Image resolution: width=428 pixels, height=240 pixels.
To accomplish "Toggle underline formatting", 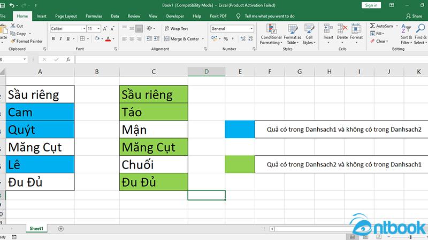I will click(68, 38).
